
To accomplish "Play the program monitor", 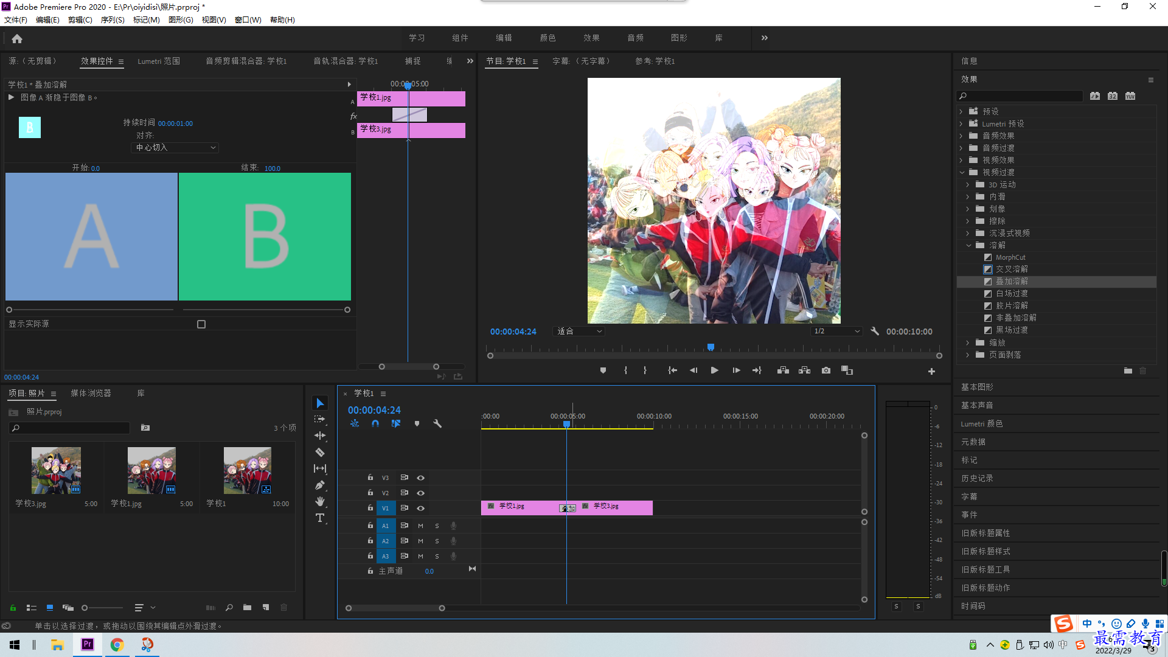I will point(715,370).
